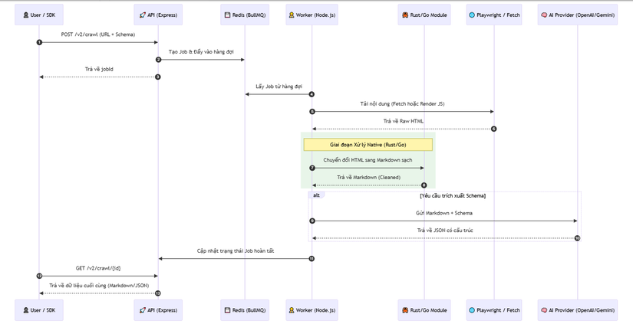Select the step 13 sequence number marker
This screenshot has height=324, width=633.
click(x=158, y=293)
